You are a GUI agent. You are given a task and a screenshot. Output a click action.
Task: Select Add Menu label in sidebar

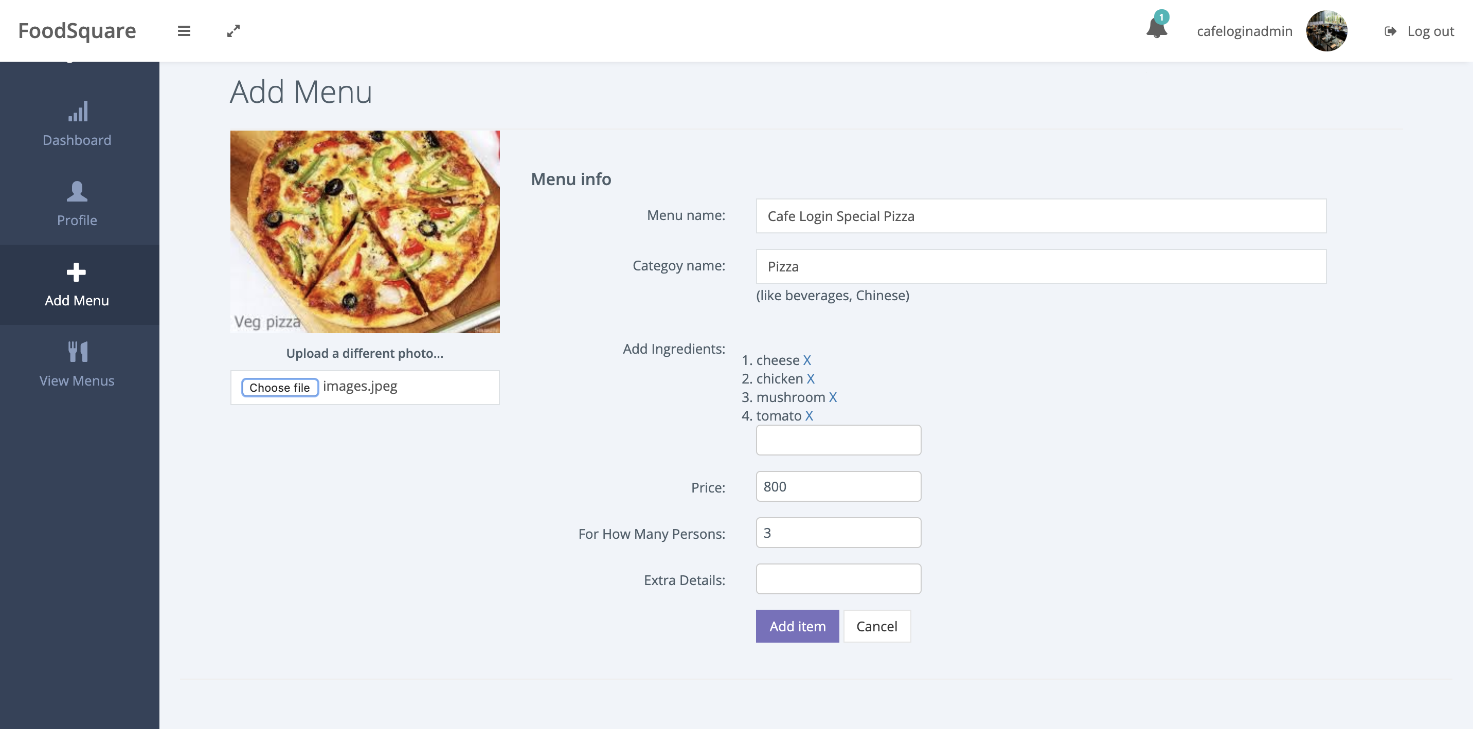pyautogui.click(x=77, y=300)
